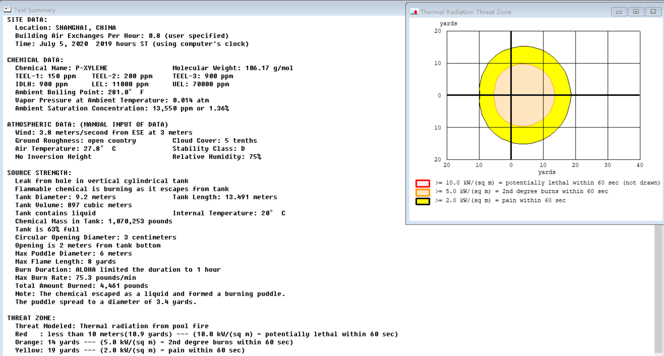
Task: Click the Thermal Radiation Threat Zone title text
Action: coord(466,12)
